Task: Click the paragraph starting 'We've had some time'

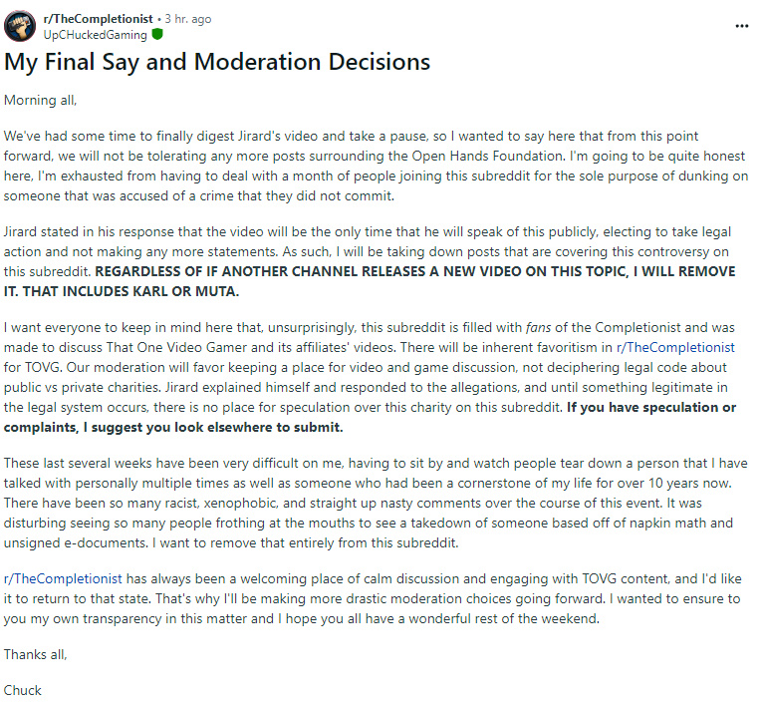Action: tap(376, 166)
